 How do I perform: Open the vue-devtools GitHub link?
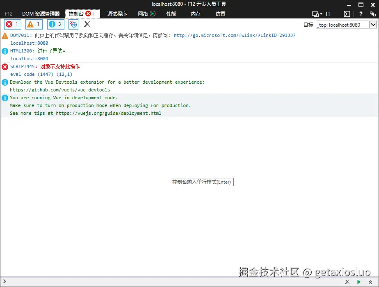(59, 90)
